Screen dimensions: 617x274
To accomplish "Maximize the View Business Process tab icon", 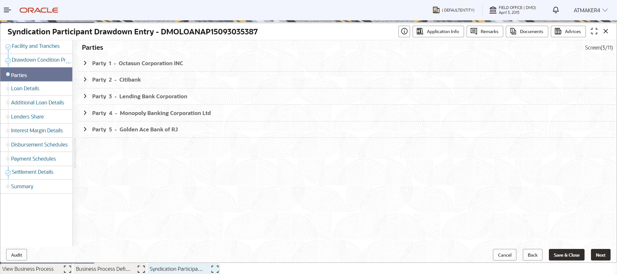I will (67, 269).
